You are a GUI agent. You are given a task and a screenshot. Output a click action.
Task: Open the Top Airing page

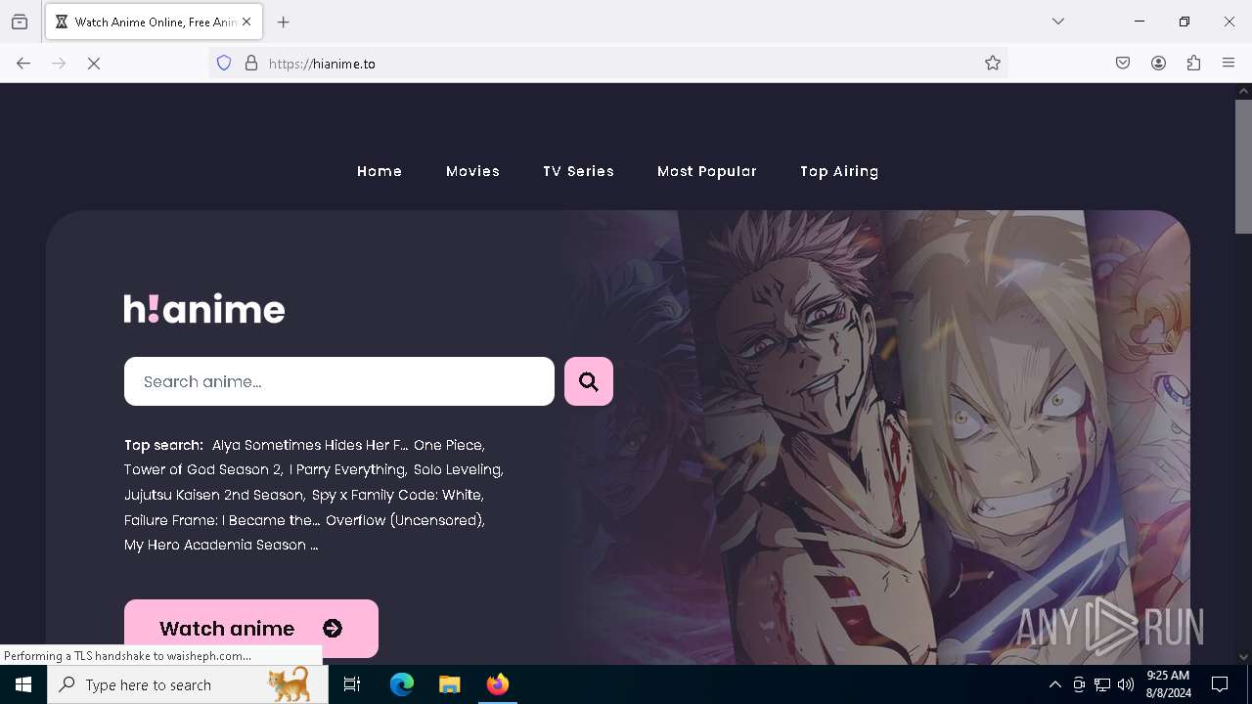tap(839, 171)
